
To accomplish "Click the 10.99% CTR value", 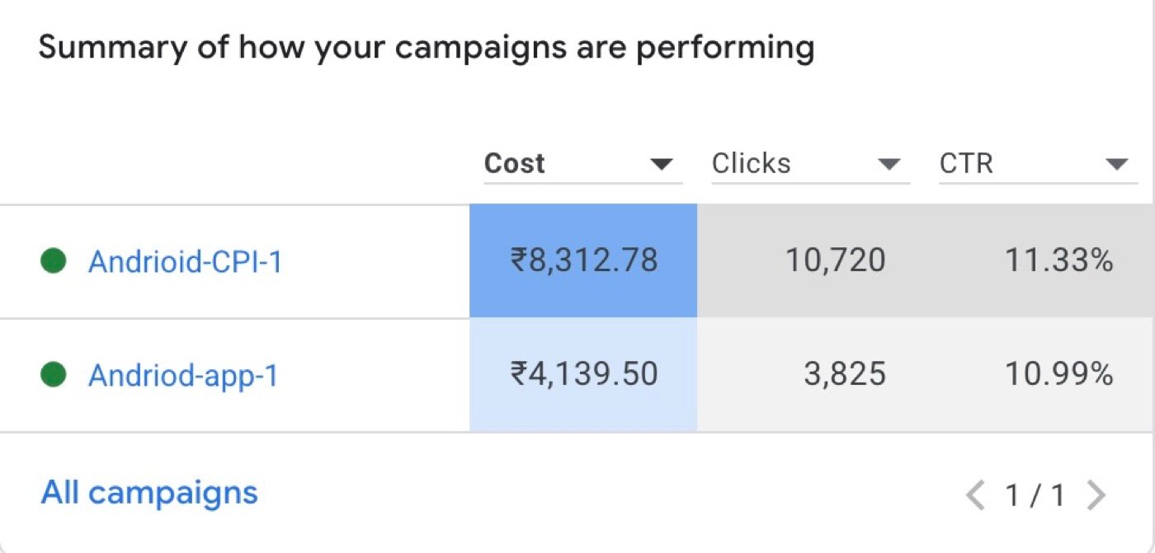I will coord(1059,375).
